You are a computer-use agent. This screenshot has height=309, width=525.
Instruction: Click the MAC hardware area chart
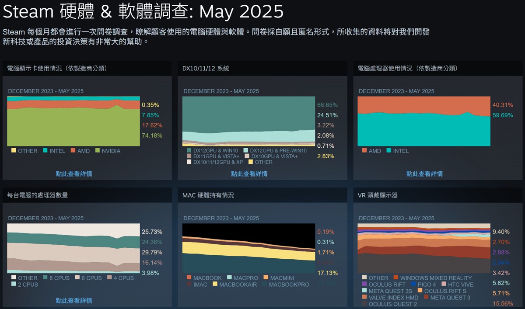point(248,248)
